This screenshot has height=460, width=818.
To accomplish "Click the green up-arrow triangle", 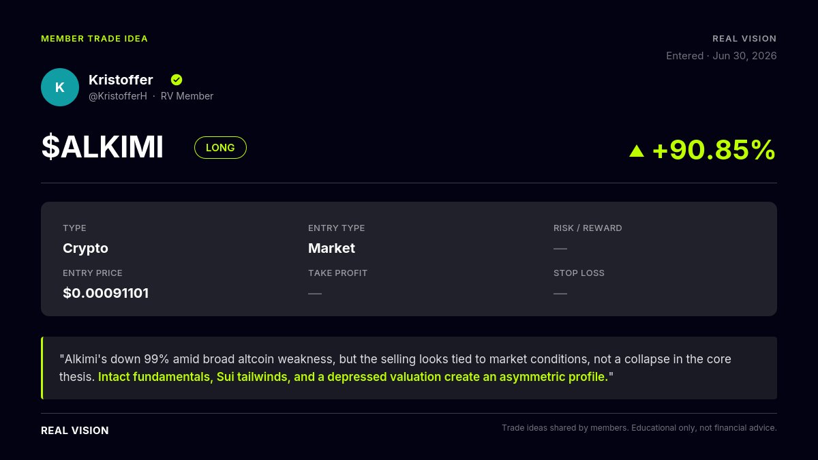I will tap(637, 151).
